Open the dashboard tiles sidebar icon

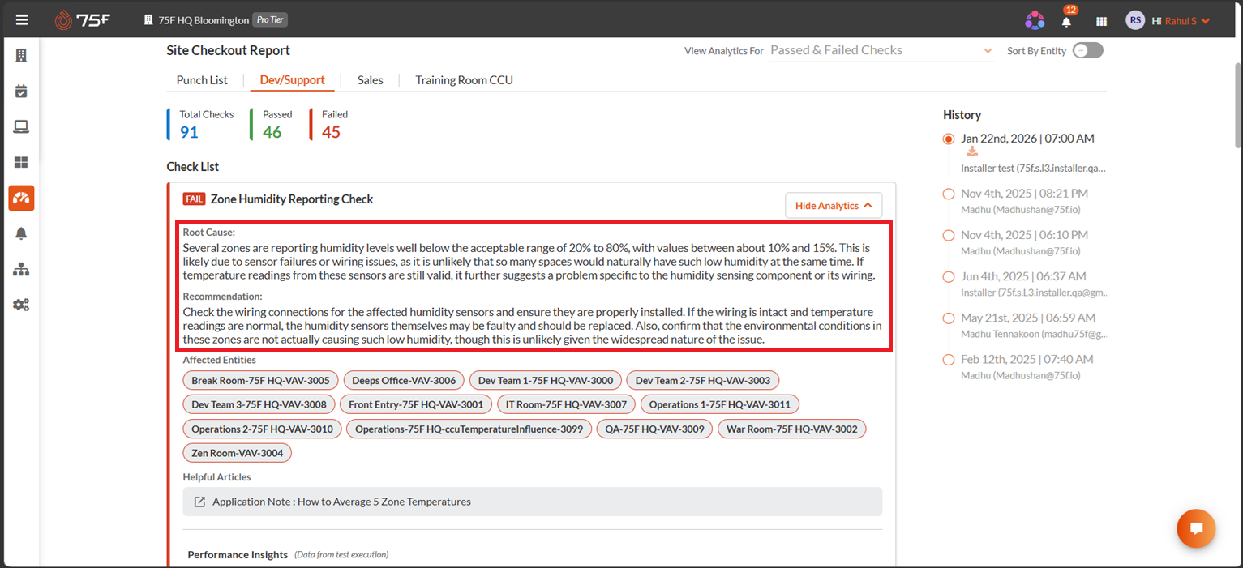21,162
